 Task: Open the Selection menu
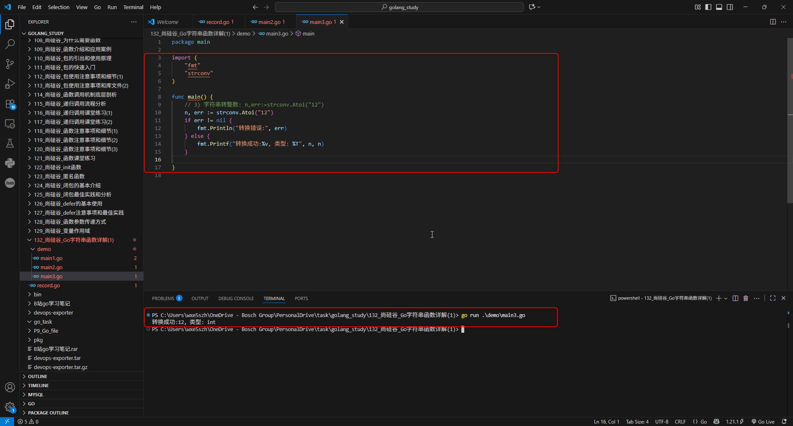pyautogui.click(x=59, y=7)
